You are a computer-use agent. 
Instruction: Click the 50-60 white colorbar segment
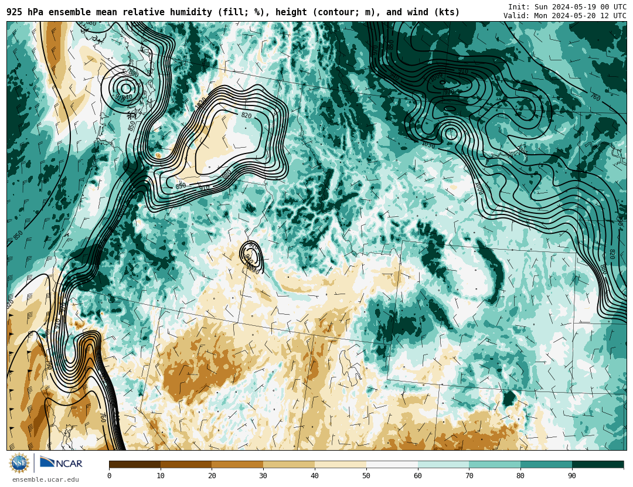point(392,464)
